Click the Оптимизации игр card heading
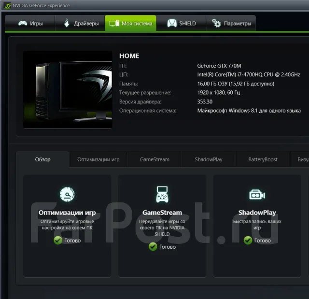Image resolution: width=309 pixels, height=299 pixels. [67, 213]
